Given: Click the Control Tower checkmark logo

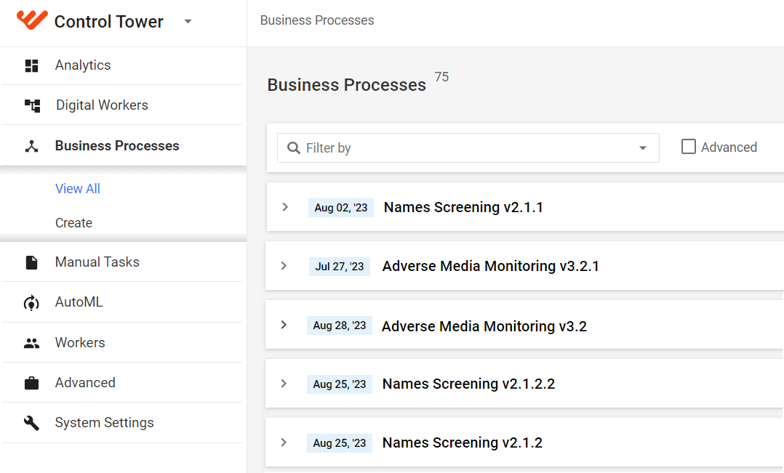Looking at the screenshot, I should pos(32,20).
